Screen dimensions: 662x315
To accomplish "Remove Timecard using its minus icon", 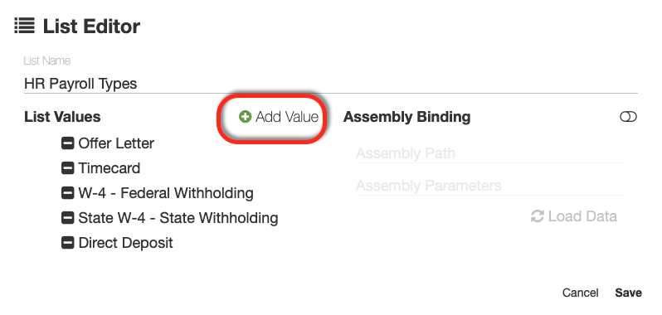I will pyautogui.click(x=67, y=168).
